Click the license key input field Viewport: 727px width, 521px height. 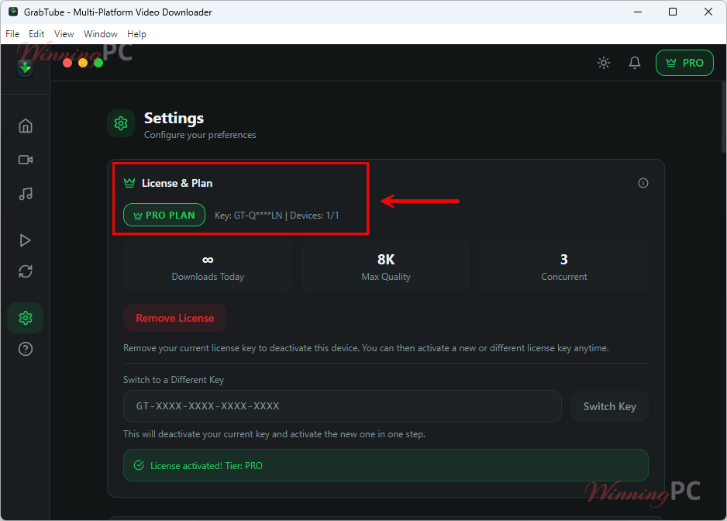click(x=342, y=406)
